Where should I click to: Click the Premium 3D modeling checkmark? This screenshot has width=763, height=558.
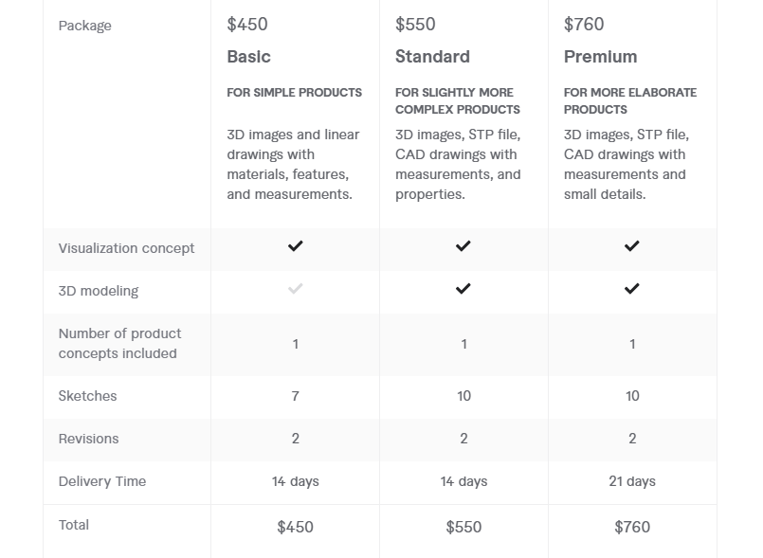(x=632, y=289)
